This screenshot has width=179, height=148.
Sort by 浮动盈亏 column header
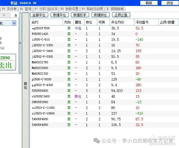click(146, 22)
